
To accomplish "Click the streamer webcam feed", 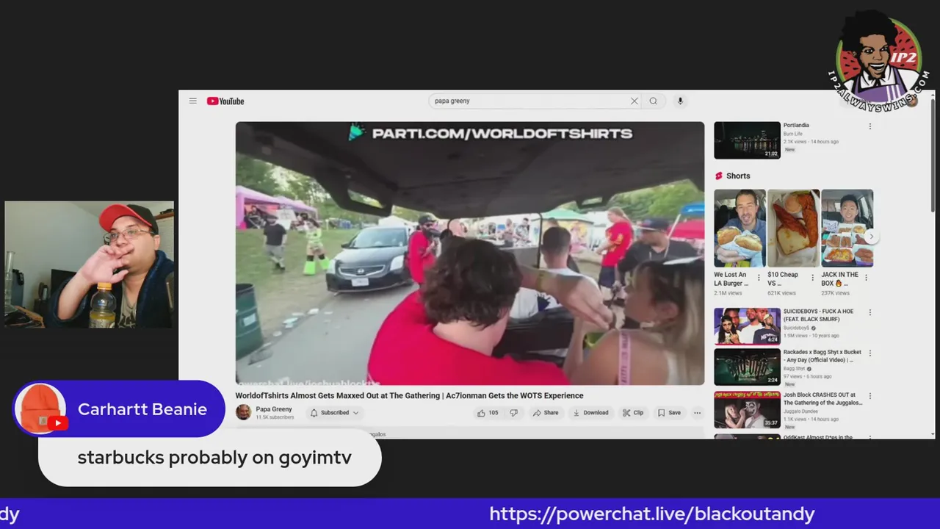I will pyautogui.click(x=90, y=264).
